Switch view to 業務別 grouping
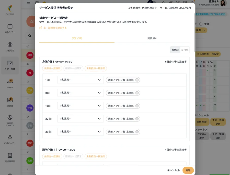230x175 pixels. (x=175, y=50)
